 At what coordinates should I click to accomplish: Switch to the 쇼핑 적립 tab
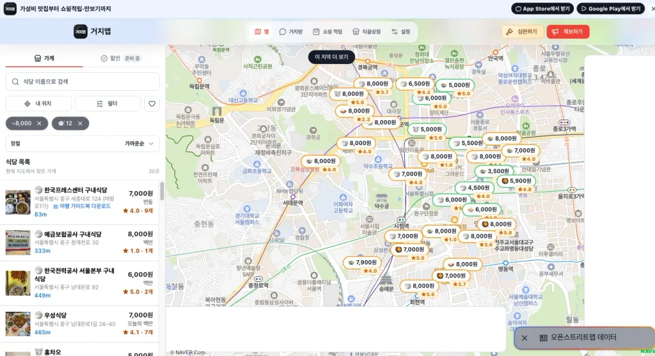coord(327,32)
